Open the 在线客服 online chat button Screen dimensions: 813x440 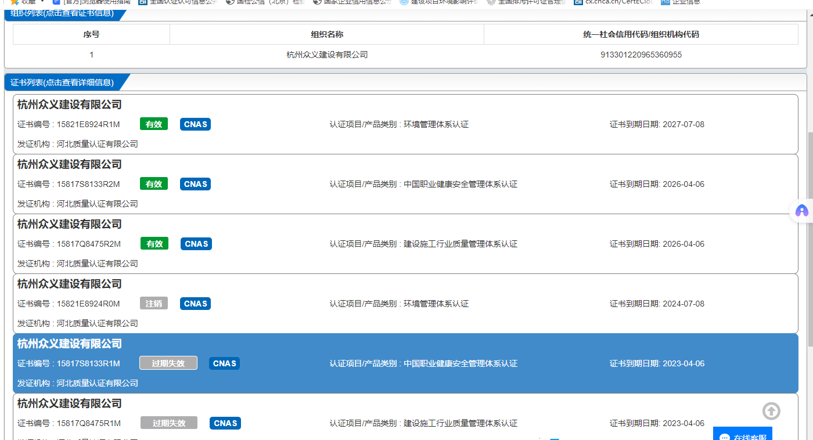click(743, 434)
